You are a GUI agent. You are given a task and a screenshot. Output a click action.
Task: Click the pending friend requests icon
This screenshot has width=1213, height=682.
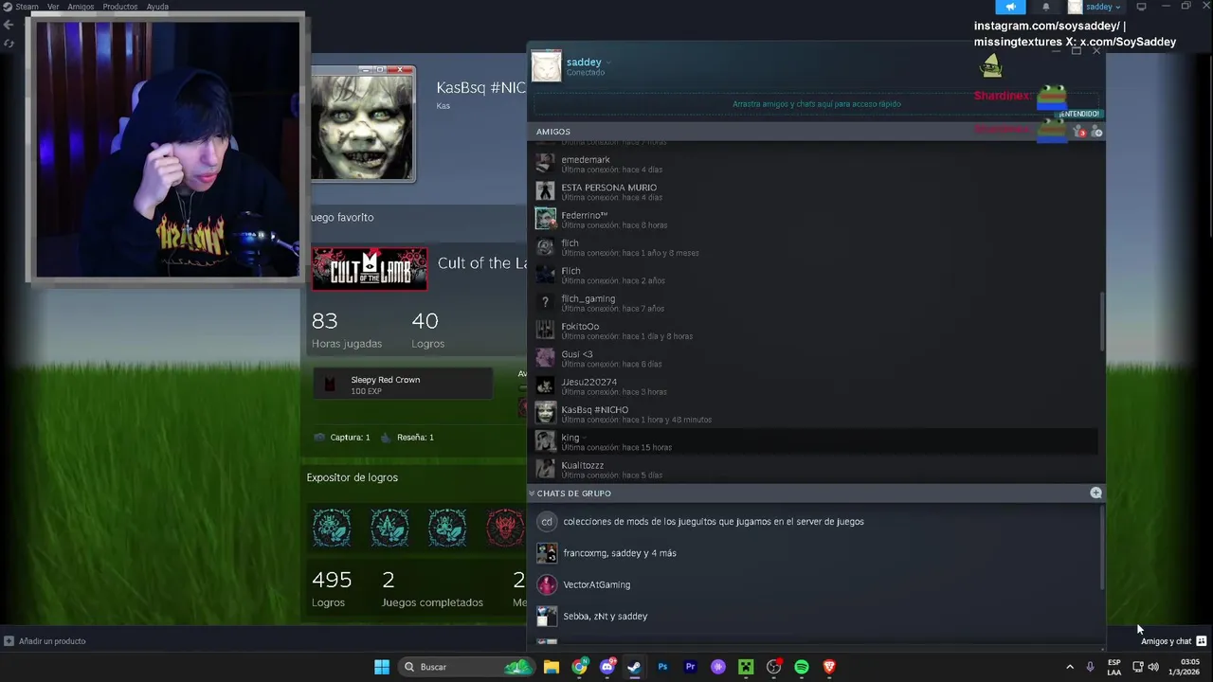point(1079,133)
